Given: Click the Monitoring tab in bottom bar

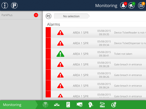Looking at the screenshot, I should [19, 105].
